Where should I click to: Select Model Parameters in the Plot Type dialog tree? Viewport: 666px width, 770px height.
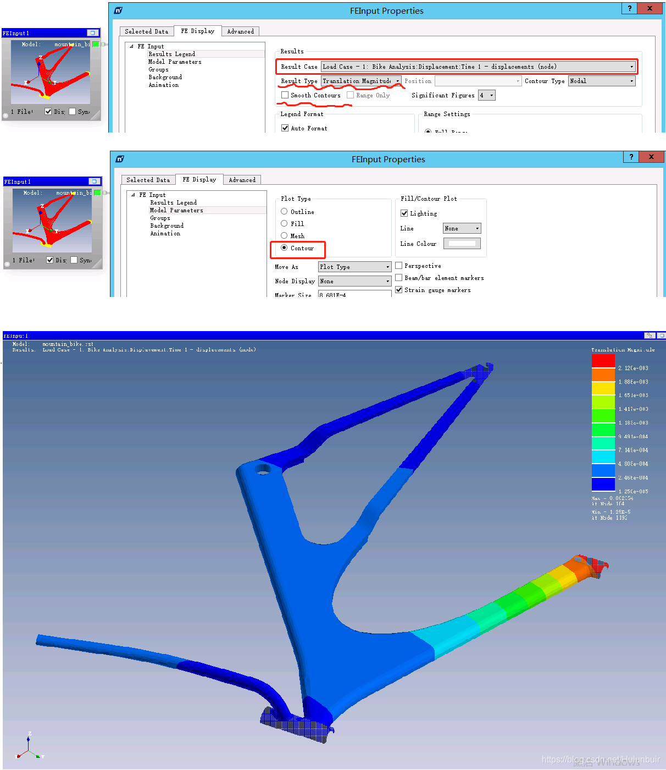point(176,210)
